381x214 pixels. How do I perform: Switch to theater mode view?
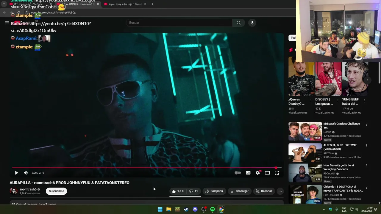(267, 173)
